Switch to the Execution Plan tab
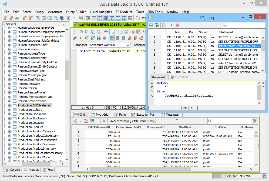 point(143,115)
